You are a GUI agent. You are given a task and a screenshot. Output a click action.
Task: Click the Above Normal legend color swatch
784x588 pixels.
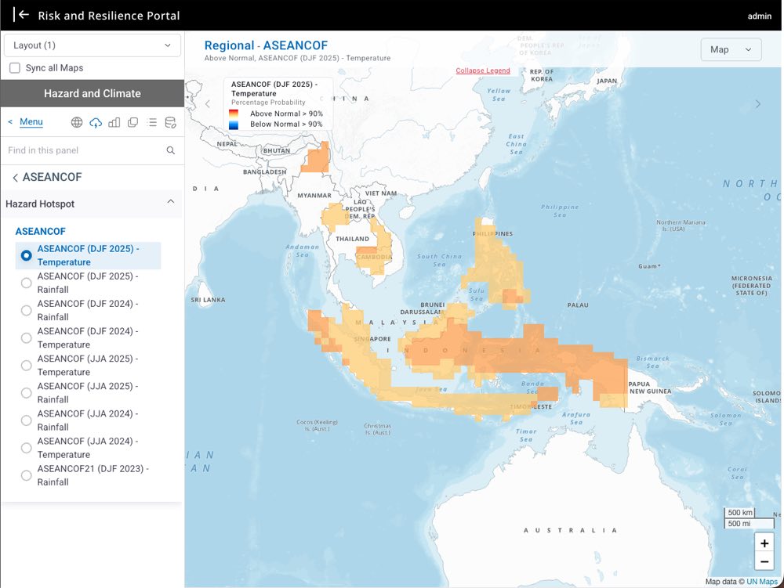pyautogui.click(x=234, y=114)
